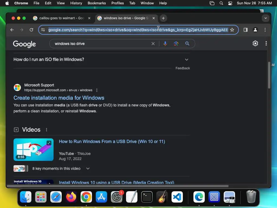This screenshot has height=208, width=277.
Task: Open 'Install Windows 10 using a USB Drive' link
Action: [116, 182]
